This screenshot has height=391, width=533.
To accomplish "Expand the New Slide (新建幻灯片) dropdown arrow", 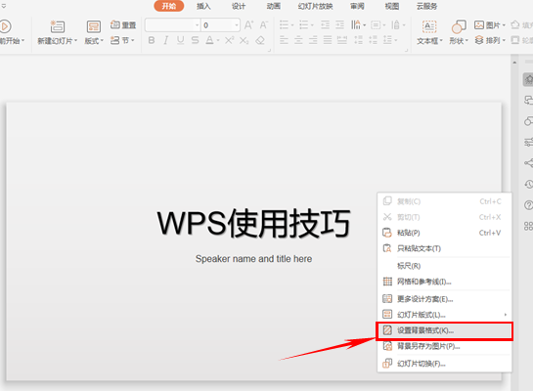I will click(76, 41).
